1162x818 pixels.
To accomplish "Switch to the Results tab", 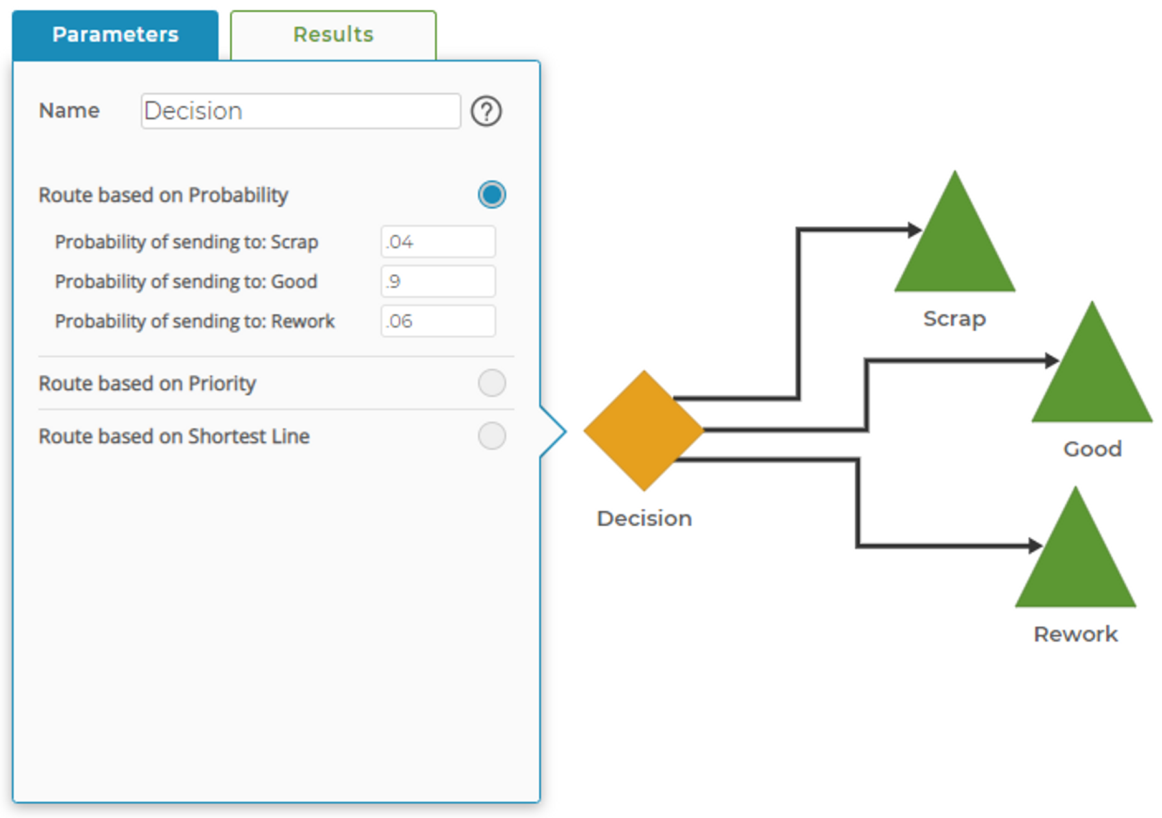I will 333,34.
